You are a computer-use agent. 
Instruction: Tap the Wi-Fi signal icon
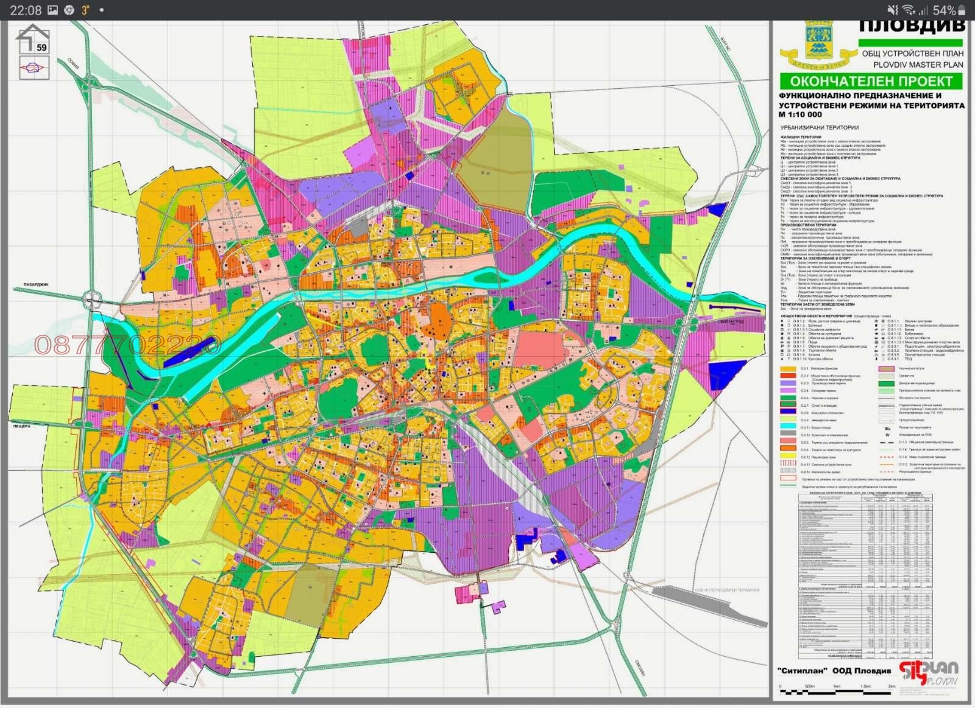pyautogui.click(x=910, y=10)
